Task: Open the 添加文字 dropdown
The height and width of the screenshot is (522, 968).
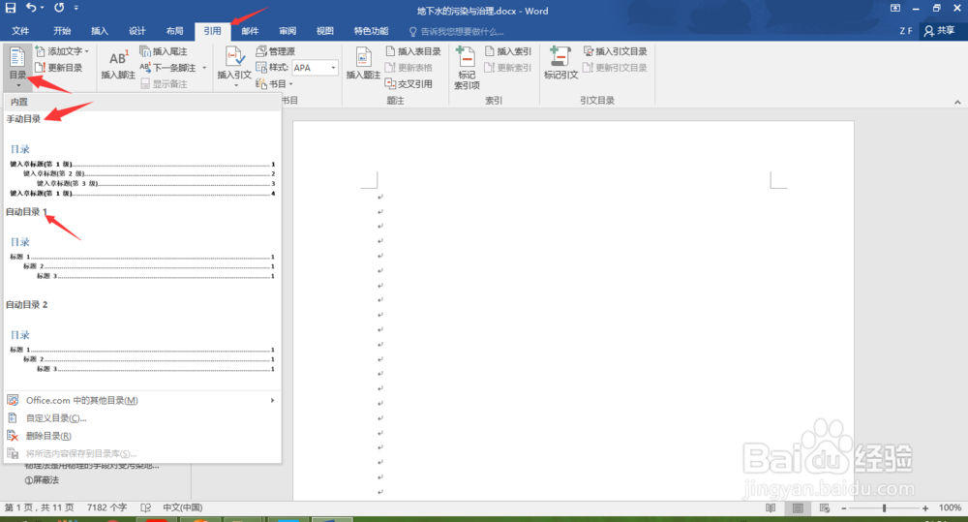Action: tap(62, 51)
